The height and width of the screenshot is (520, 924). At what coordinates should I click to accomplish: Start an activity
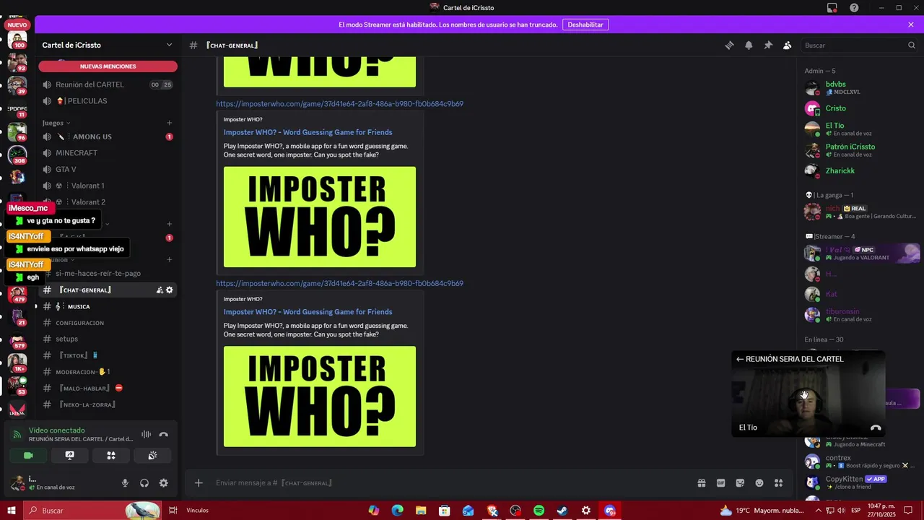click(x=111, y=456)
